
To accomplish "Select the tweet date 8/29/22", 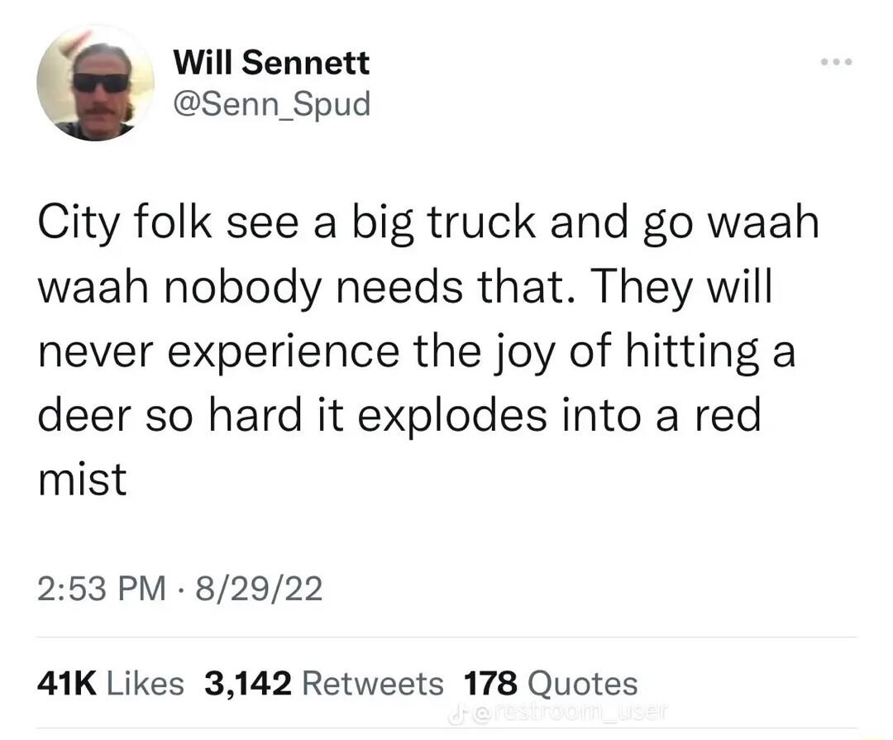I will 256,587.
